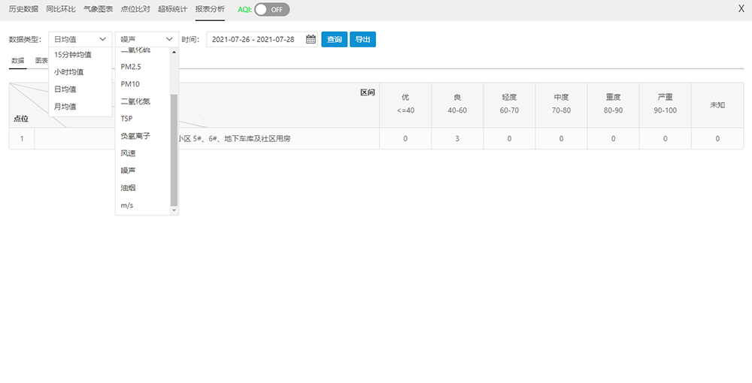Open the calendar date picker icon
The image size is (752, 383).
point(311,40)
